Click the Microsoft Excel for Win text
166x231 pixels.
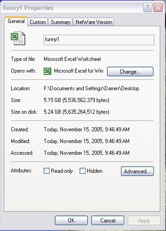click(79, 71)
